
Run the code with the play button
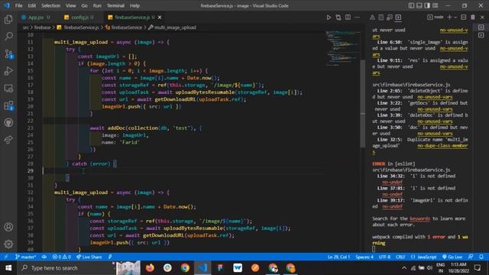tap(329, 18)
